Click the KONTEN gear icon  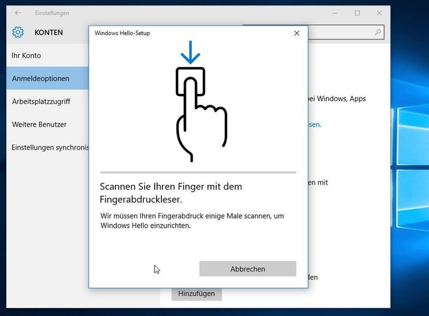(x=18, y=32)
